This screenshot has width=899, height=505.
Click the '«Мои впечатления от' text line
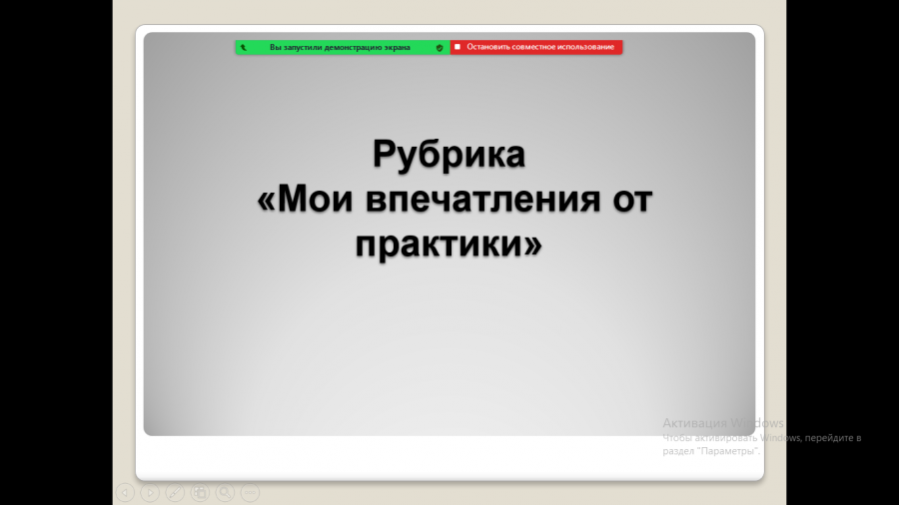tap(454, 199)
